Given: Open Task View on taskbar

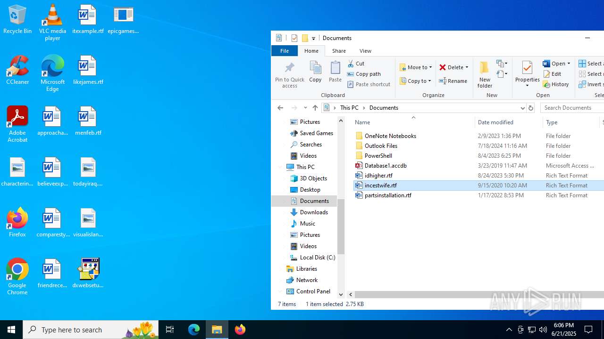Looking at the screenshot, I should click(170, 330).
